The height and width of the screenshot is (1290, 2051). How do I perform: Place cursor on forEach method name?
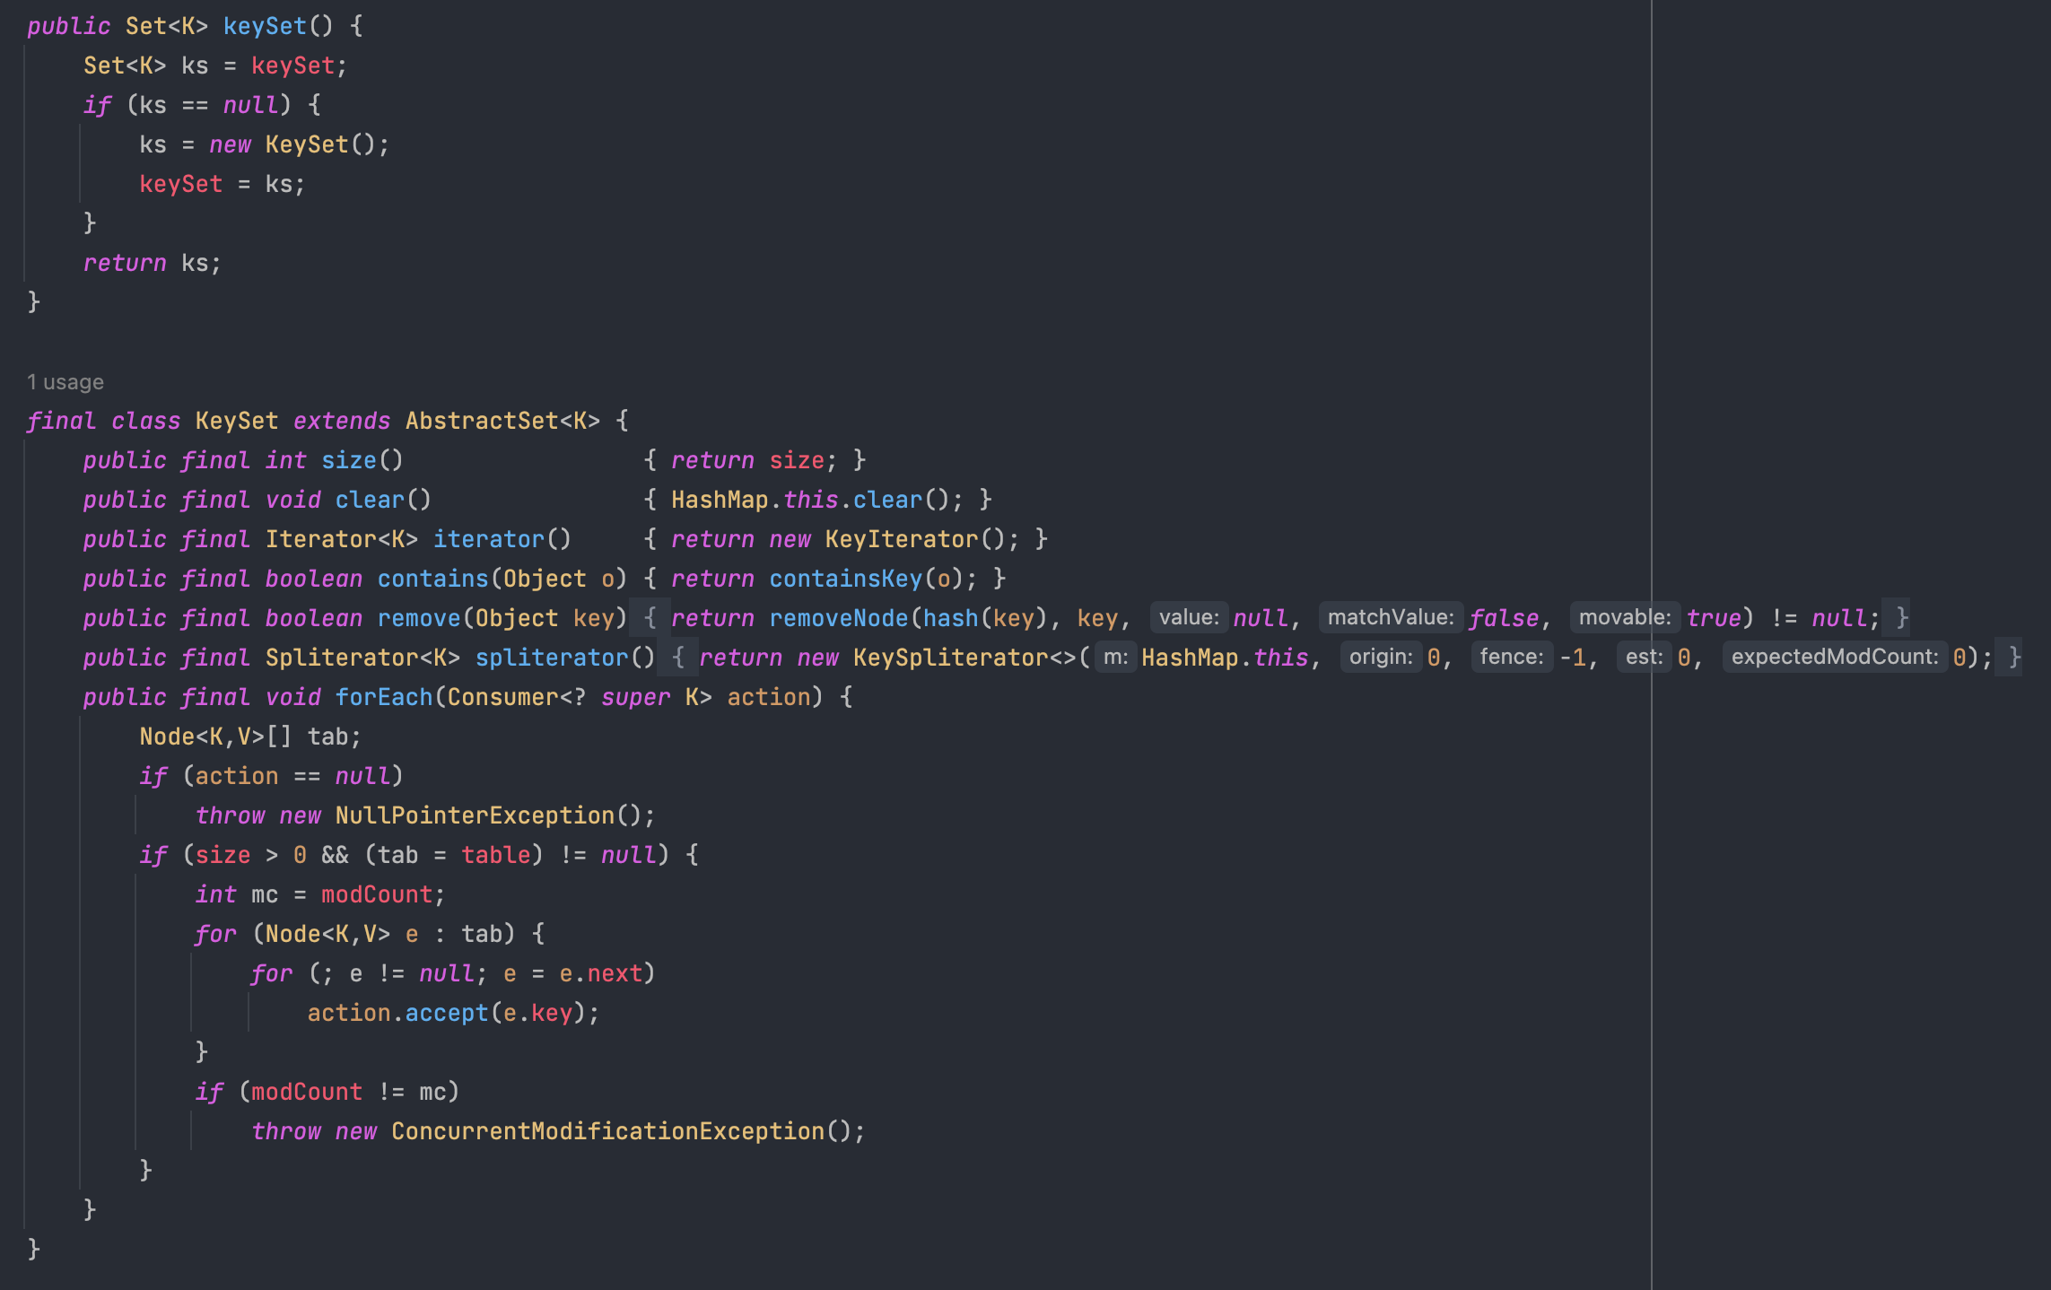pos(383,697)
